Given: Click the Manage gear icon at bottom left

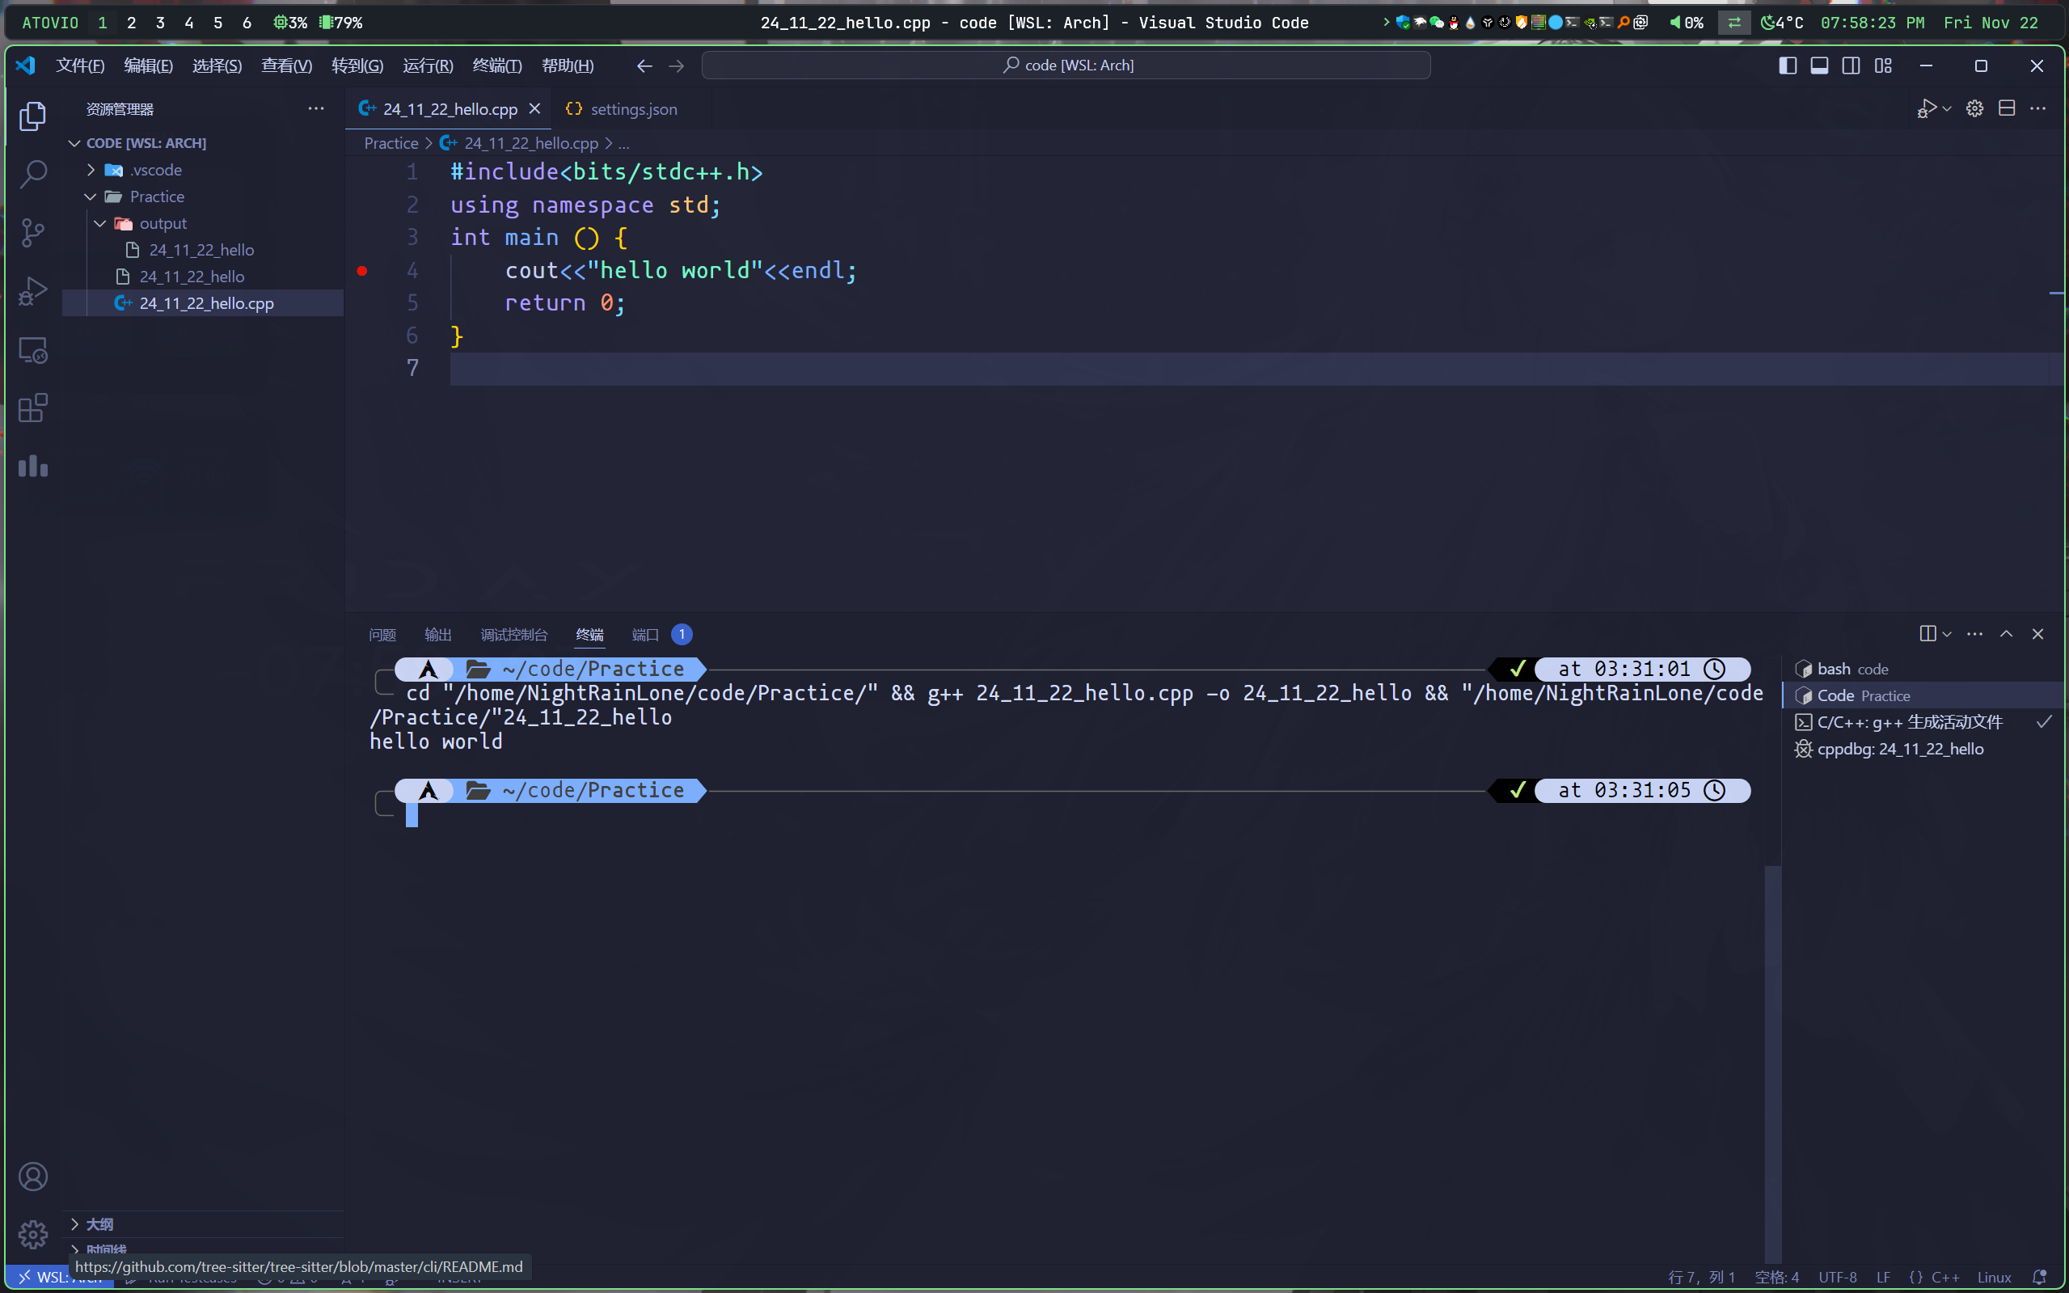Looking at the screenshot, I should [x=32, y=1234].
